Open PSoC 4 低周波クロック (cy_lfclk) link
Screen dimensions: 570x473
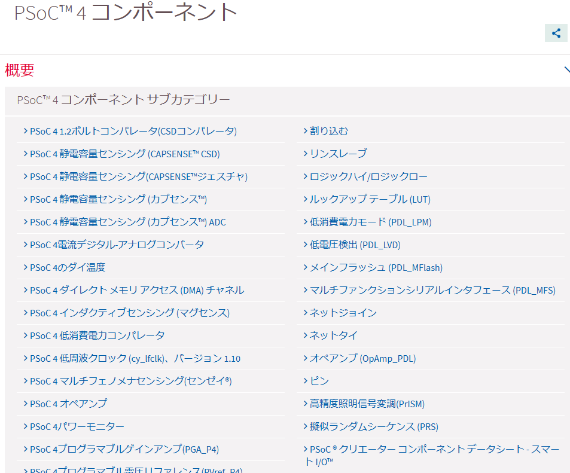pos(135,358)
